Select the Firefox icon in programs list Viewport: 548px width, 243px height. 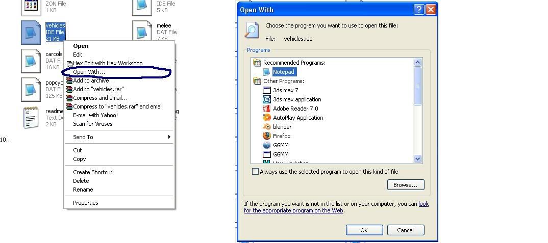point(266,136)
